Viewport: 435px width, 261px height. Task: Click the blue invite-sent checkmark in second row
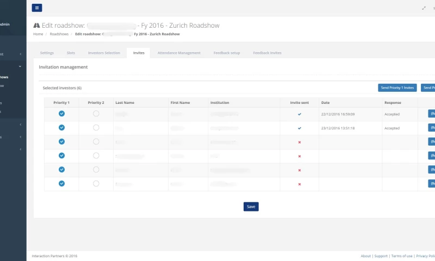(x=299, y=128)
